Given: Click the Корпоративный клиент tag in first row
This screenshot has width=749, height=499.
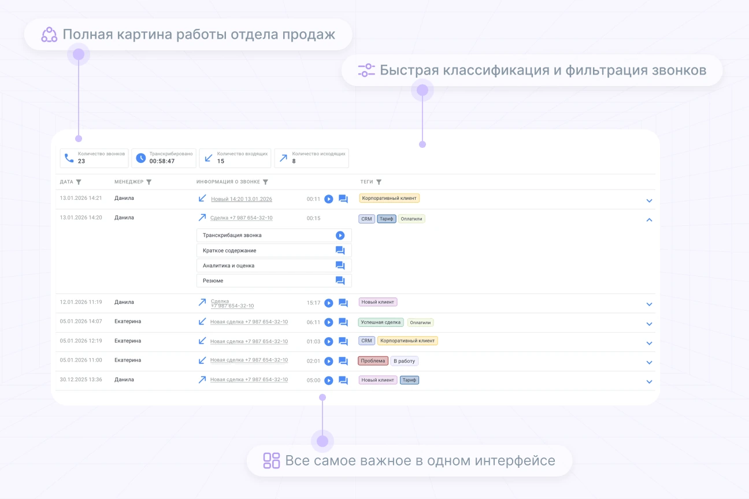Looking at the screenshot, I should [389, 198].
